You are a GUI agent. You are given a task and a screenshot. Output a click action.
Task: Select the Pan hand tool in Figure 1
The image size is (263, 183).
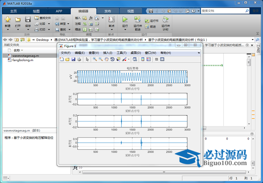(x=107, y=59)
